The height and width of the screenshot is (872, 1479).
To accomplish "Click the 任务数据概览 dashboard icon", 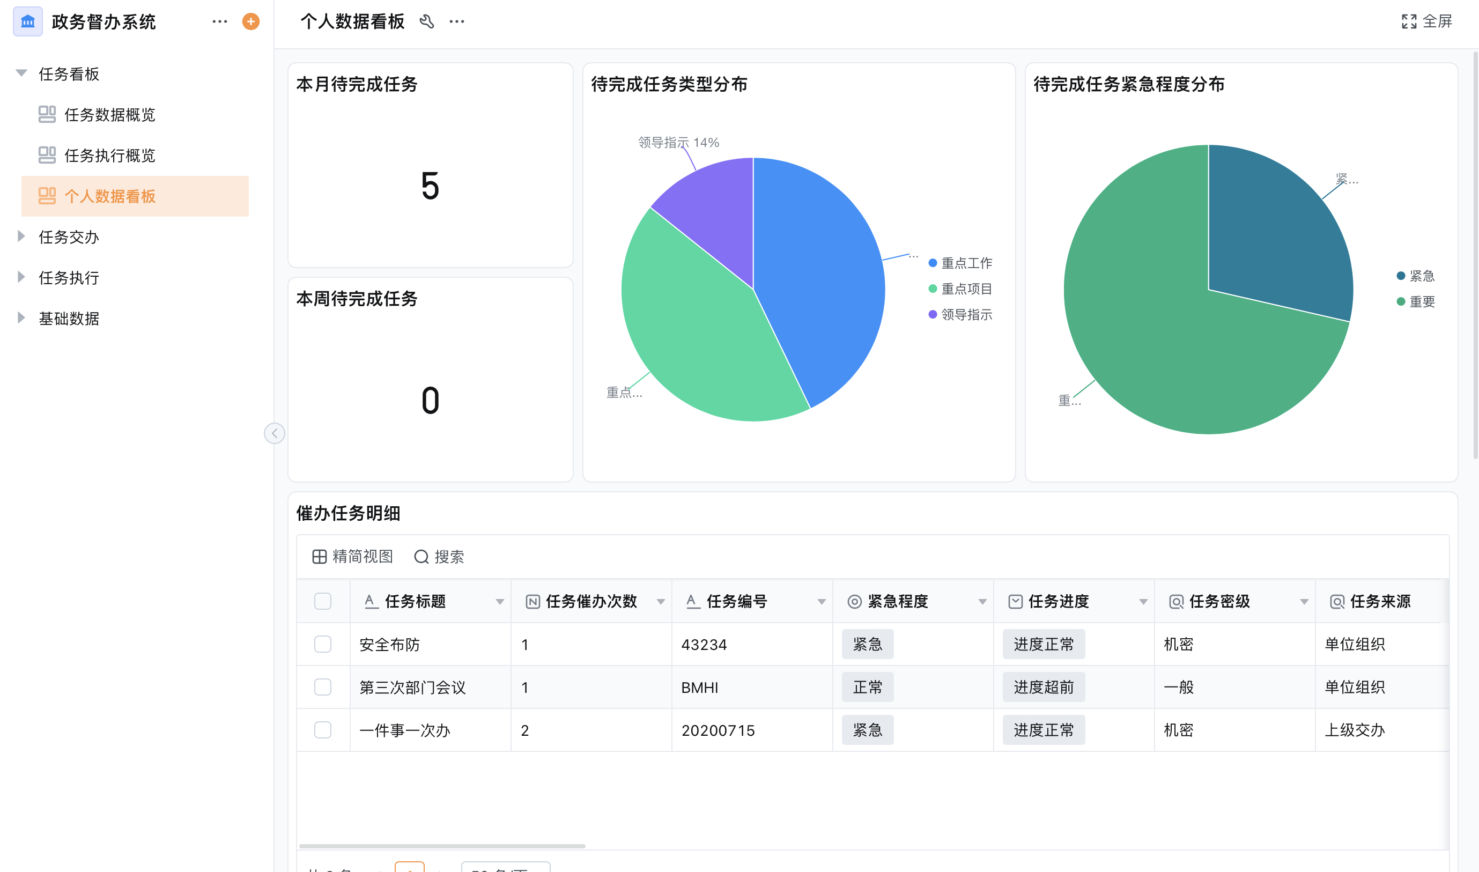I will [x=47, y=115].
